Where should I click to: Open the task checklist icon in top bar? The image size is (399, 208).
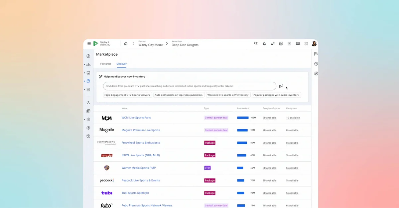pos(281,43)
